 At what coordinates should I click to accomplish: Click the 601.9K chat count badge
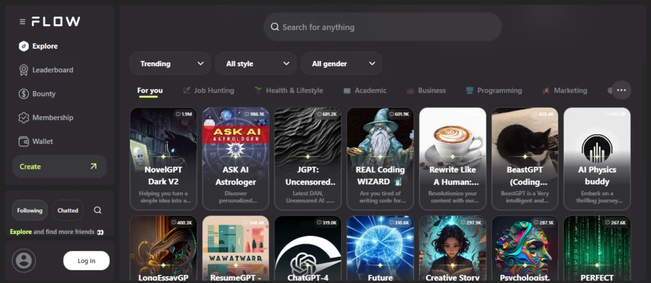pos(399,114)
